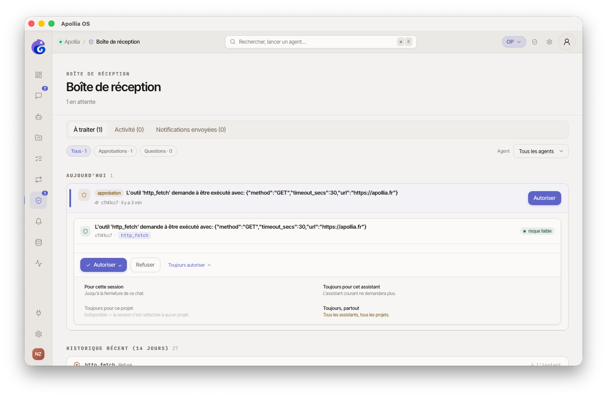Image resolution: width=607 pixels, height=398 pixels.
Task: Click the Apollia logo in the sidebar
Action: pos(38,47)
